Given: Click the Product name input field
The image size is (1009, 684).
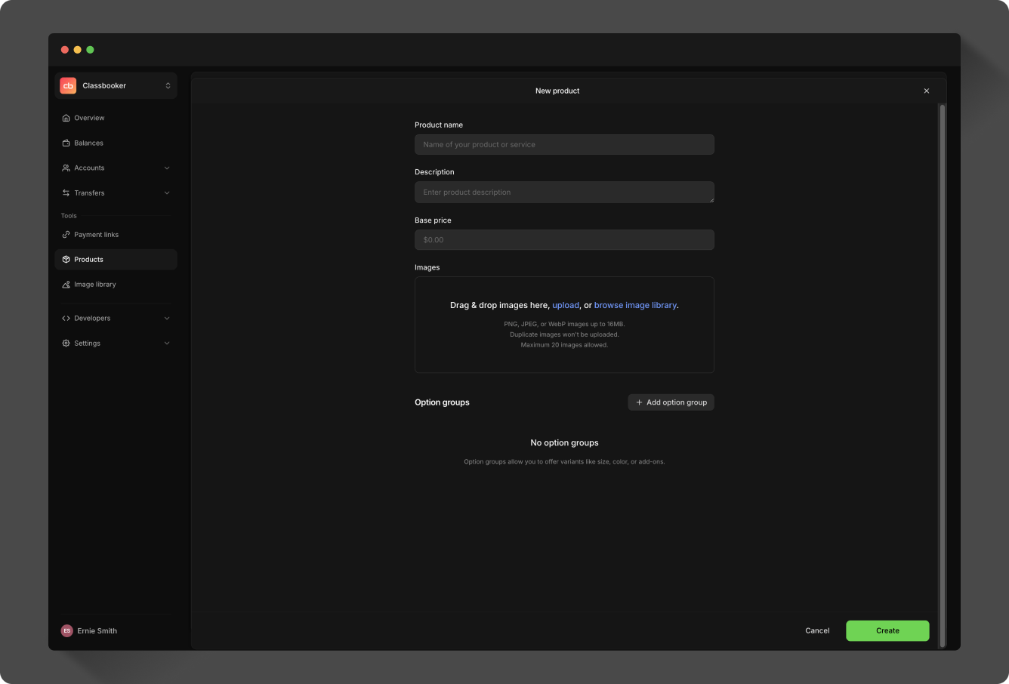Looking at the screenshot, I should [x=564, y=144].
